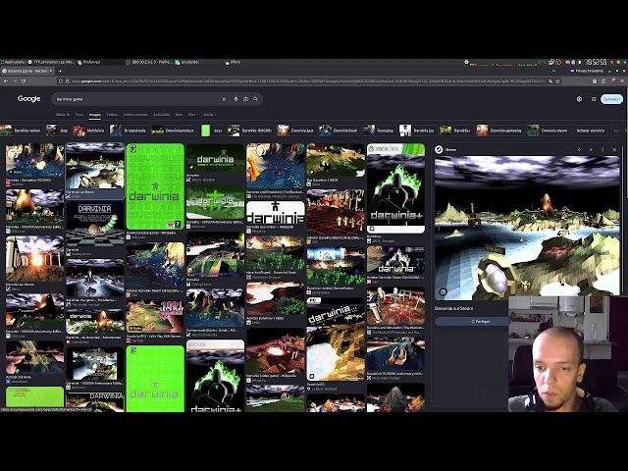The height and width of the screenshot is (471, 628).
Task: Click the Steam source icon in preview header
Action: tap(439, 149)
